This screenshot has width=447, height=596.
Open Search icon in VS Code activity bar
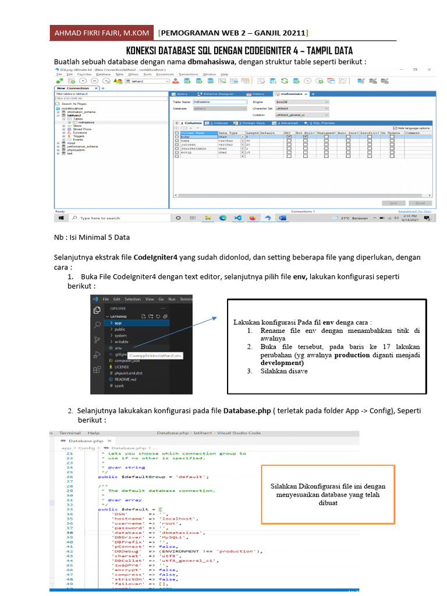click(97, 325)
